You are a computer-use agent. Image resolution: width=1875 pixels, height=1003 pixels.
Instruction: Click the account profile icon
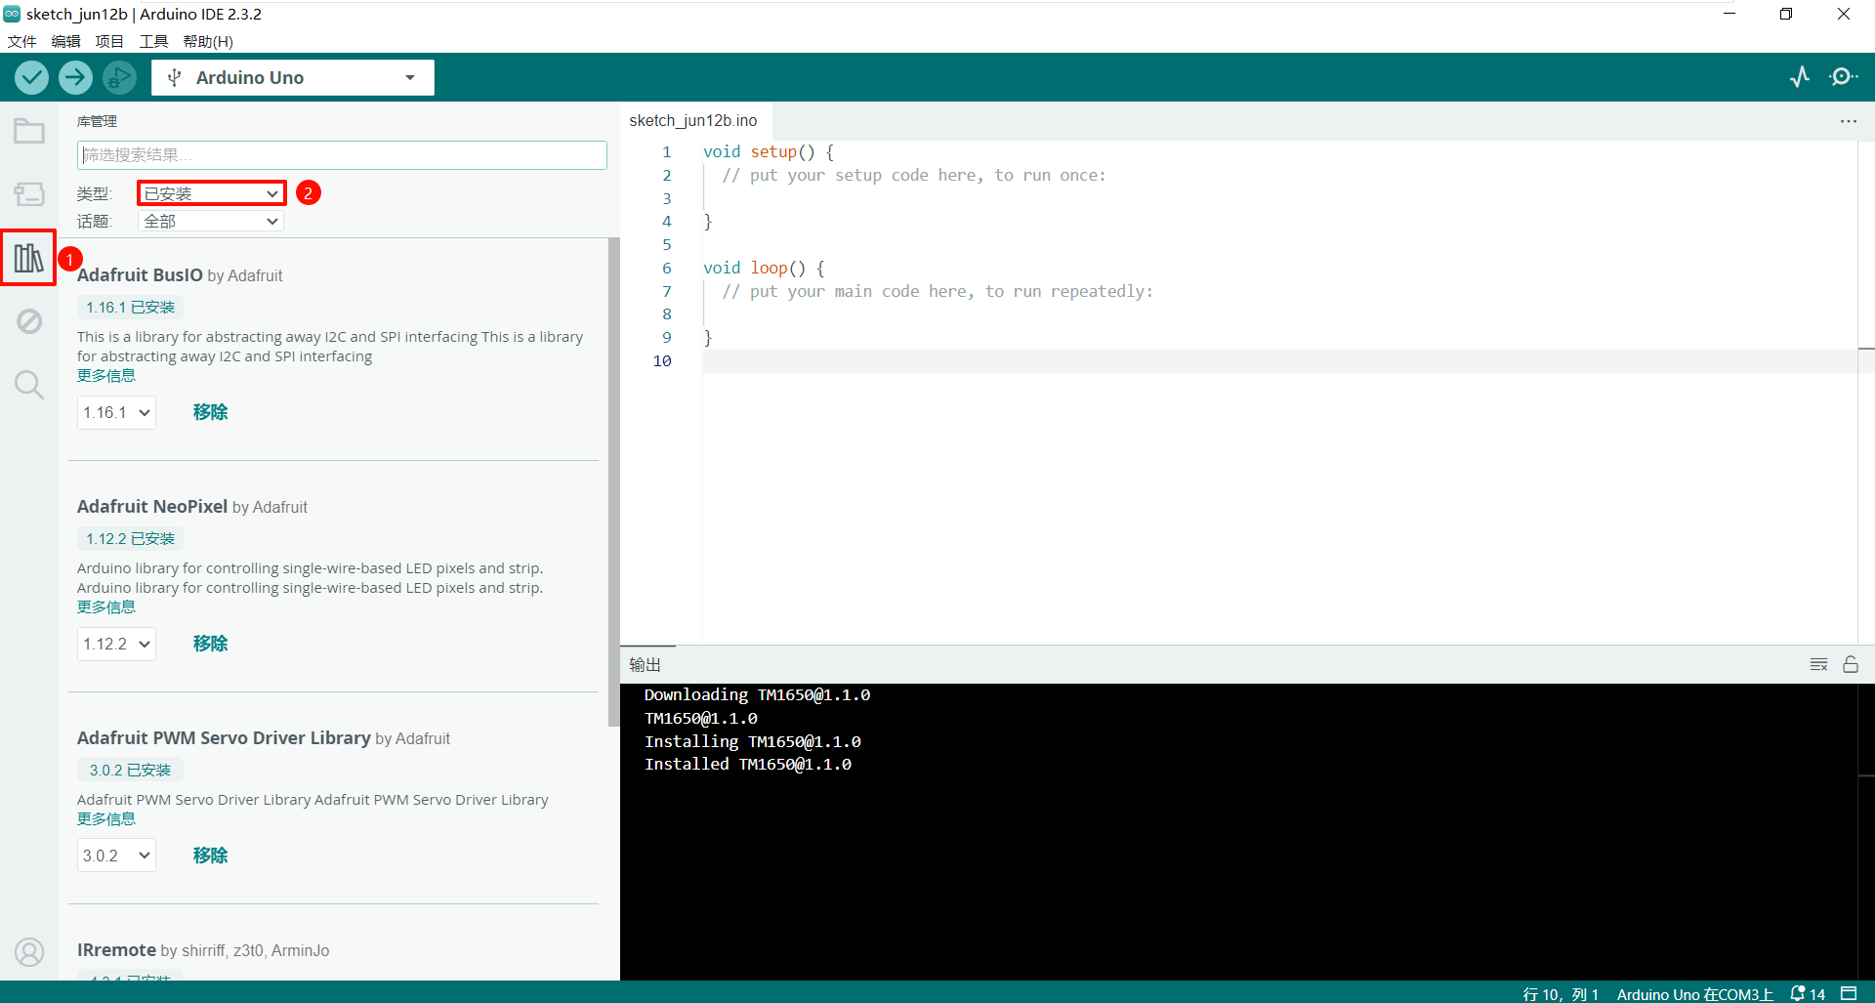coord(29,952)
